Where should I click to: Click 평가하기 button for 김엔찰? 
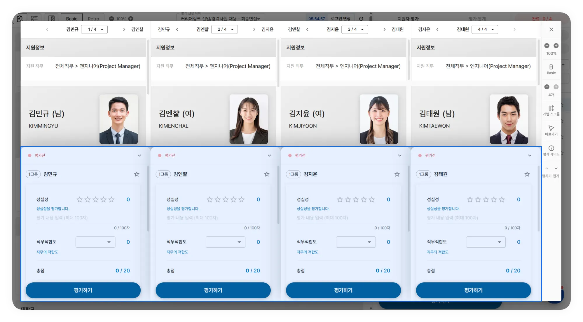[x=213, y=290]
